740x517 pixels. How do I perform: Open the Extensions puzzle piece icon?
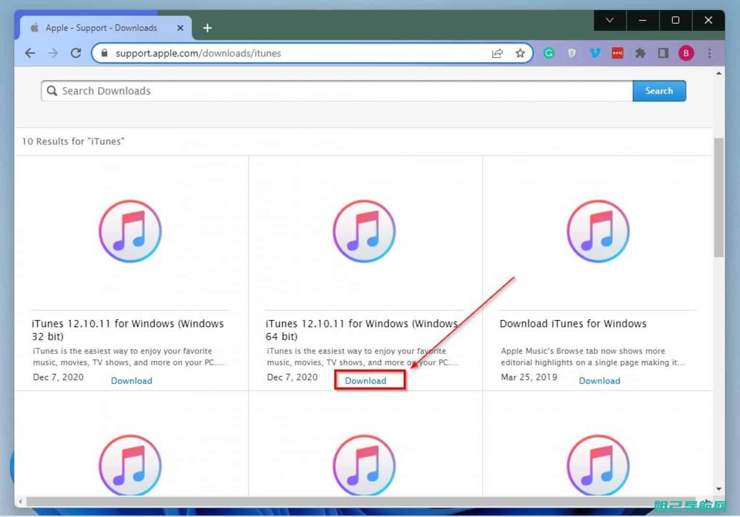(640, 53)
